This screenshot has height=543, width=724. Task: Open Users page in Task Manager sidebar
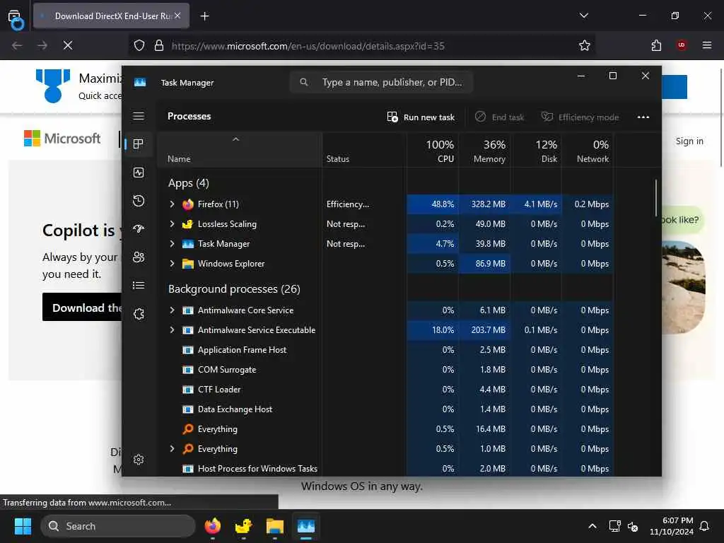point(139,257)
